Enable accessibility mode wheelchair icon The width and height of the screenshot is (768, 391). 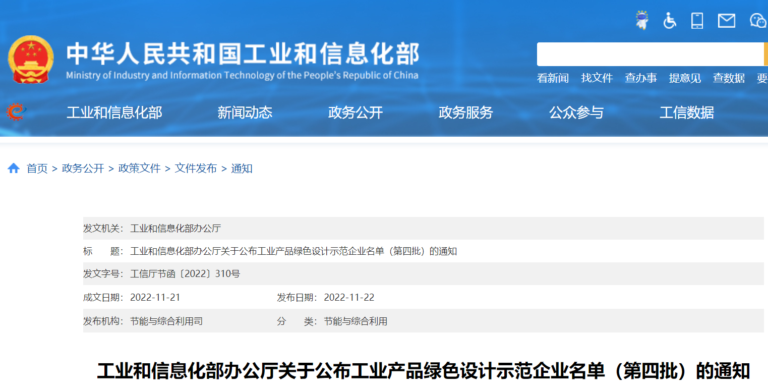pyautogui.click(x=669, y=21)
